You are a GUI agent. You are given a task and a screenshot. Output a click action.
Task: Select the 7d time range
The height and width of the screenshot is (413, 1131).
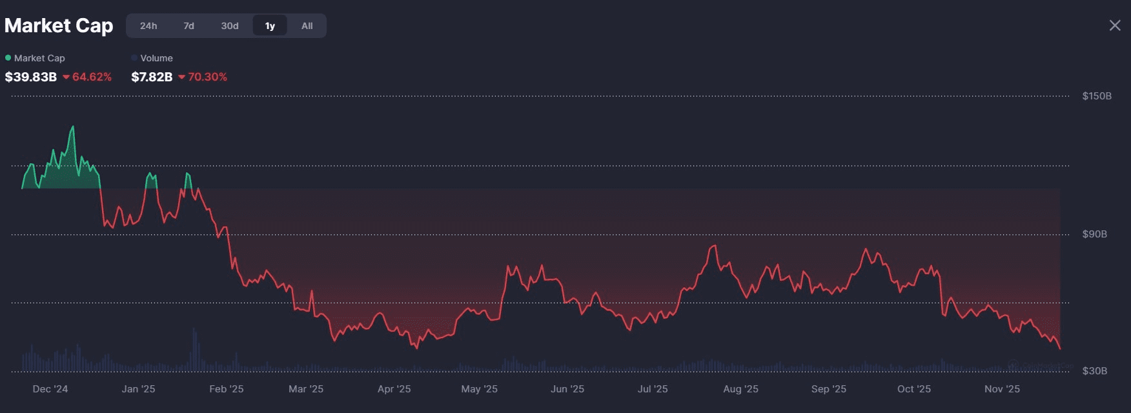point(188,26)
